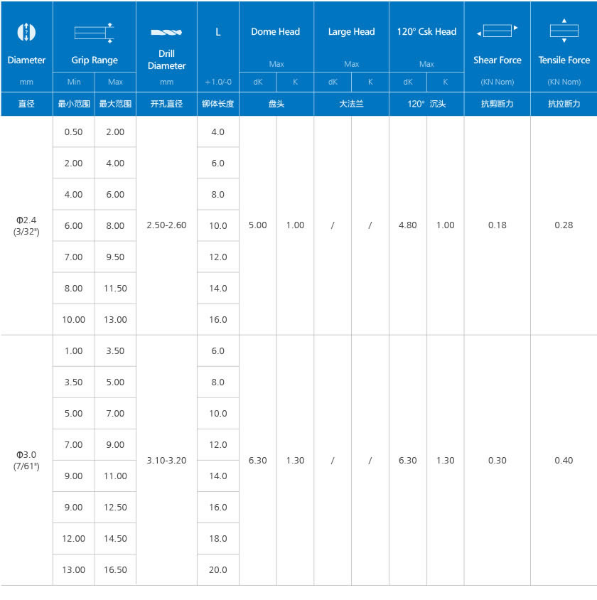The image size is (597, 600).
Task: Select the 16.50 max grip range cell
Action: 115,570
